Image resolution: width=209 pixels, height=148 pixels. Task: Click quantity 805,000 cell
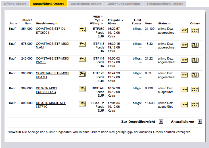click(x=27, y=103)
